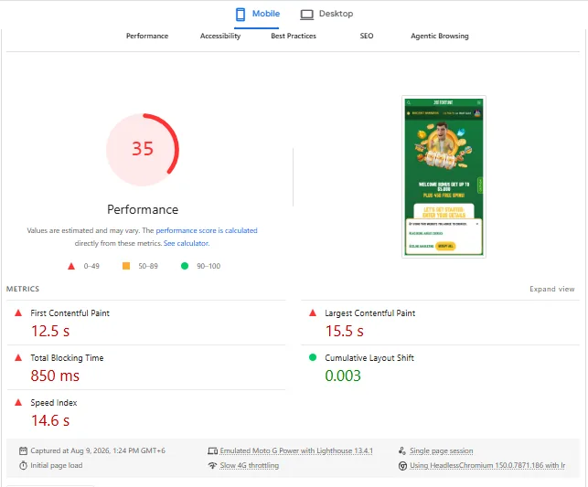Click the First Contentful Paint label
The image size is (588, 487).
coord(69,313)
